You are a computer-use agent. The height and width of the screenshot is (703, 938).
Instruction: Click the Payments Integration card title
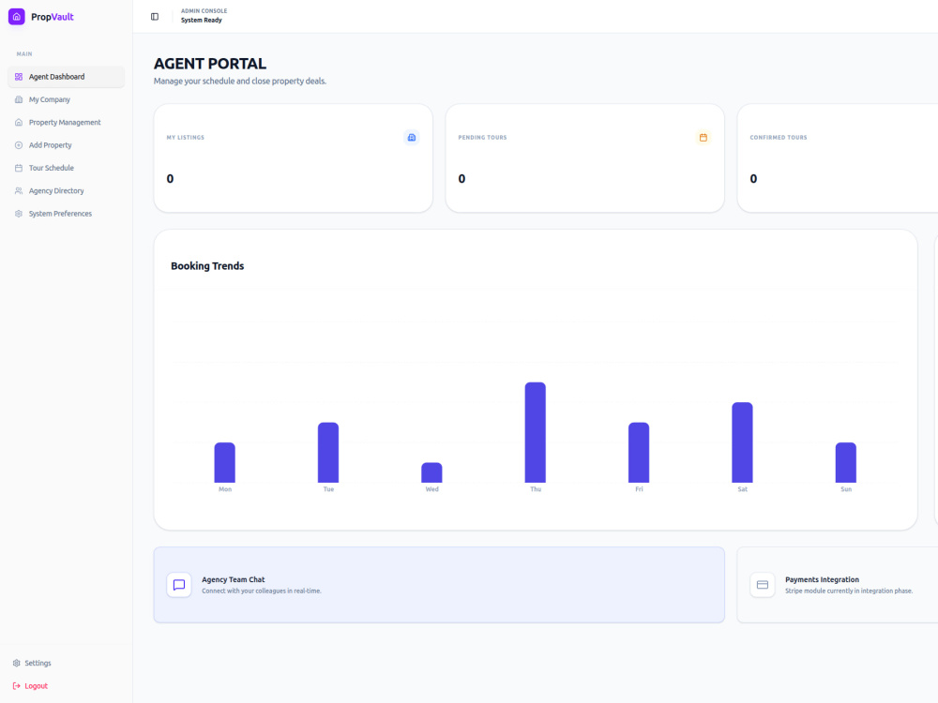tap(822, 579)
